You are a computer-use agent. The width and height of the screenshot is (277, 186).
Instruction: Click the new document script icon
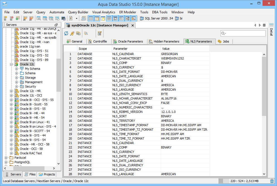click(71, 18)
